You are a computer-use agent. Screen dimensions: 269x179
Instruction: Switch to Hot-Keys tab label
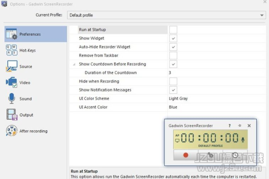27,50
